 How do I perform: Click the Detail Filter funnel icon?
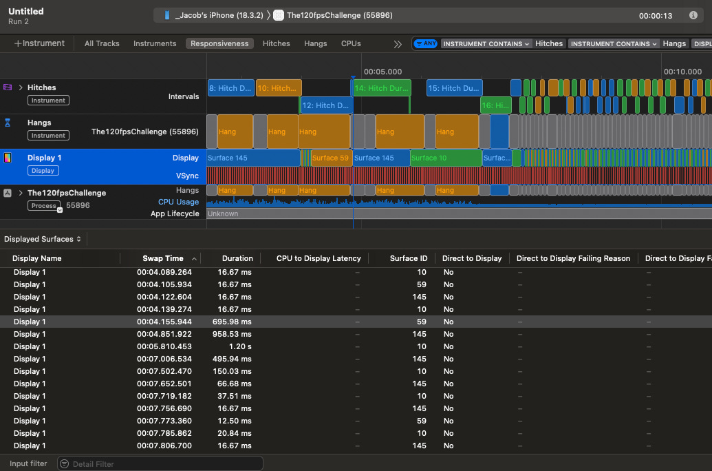(65, 464)
